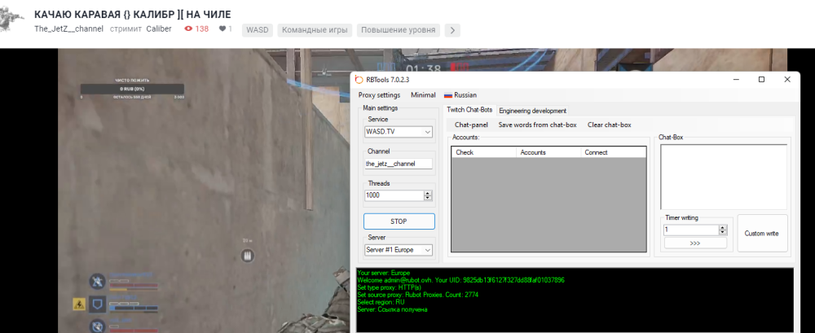
Task: Click the yellow warning icon in team HUD
Action: [79, 305]
